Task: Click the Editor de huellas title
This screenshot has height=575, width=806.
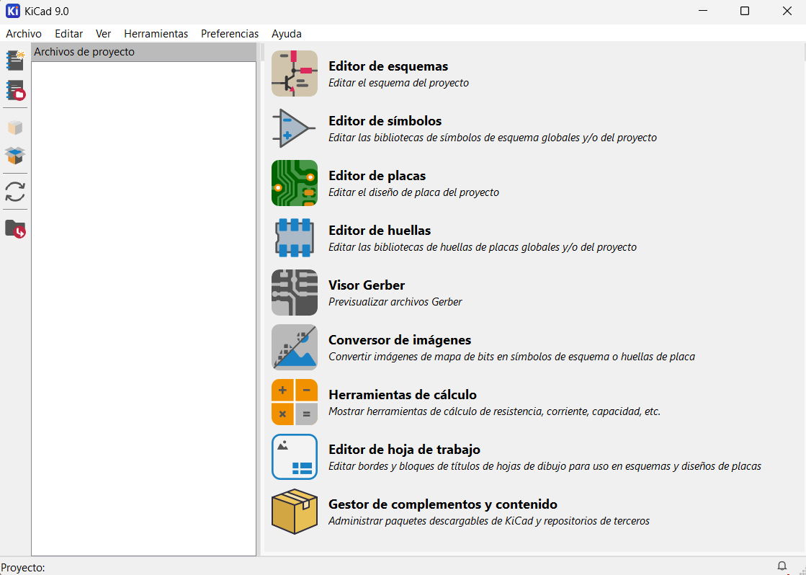Action: [380, 231]
